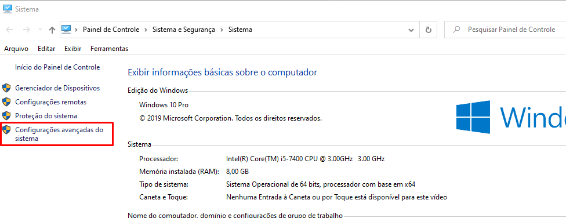The image size is (566, 218).
Task: Click the Caneta e Toque: label
Action: [x=164, y=197]
